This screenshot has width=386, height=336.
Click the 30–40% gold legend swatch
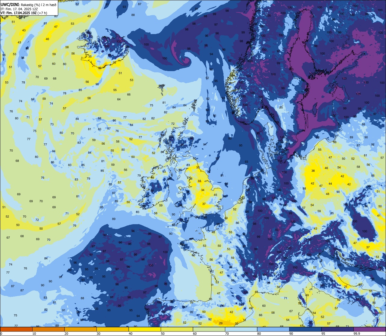112,329
